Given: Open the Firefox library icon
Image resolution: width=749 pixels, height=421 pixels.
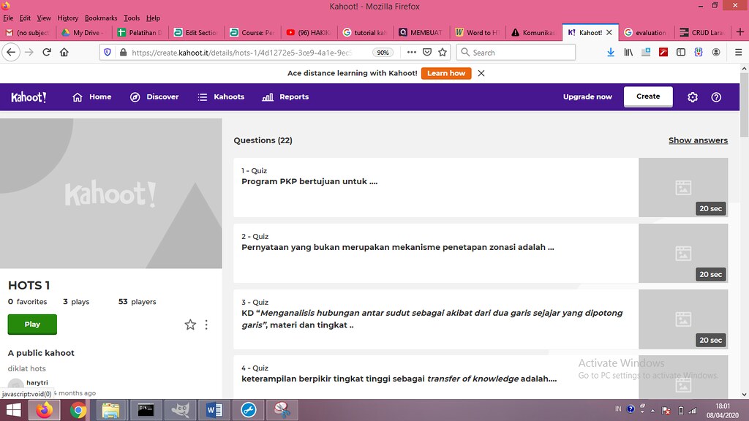Looking at the screenshot, I should pos(628,52).
